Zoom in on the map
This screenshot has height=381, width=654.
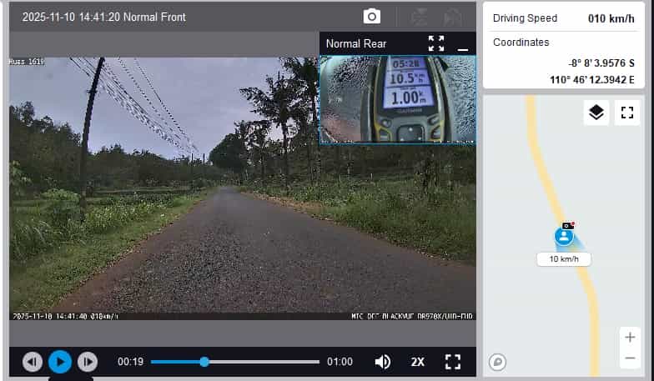[x=630, y=337]
